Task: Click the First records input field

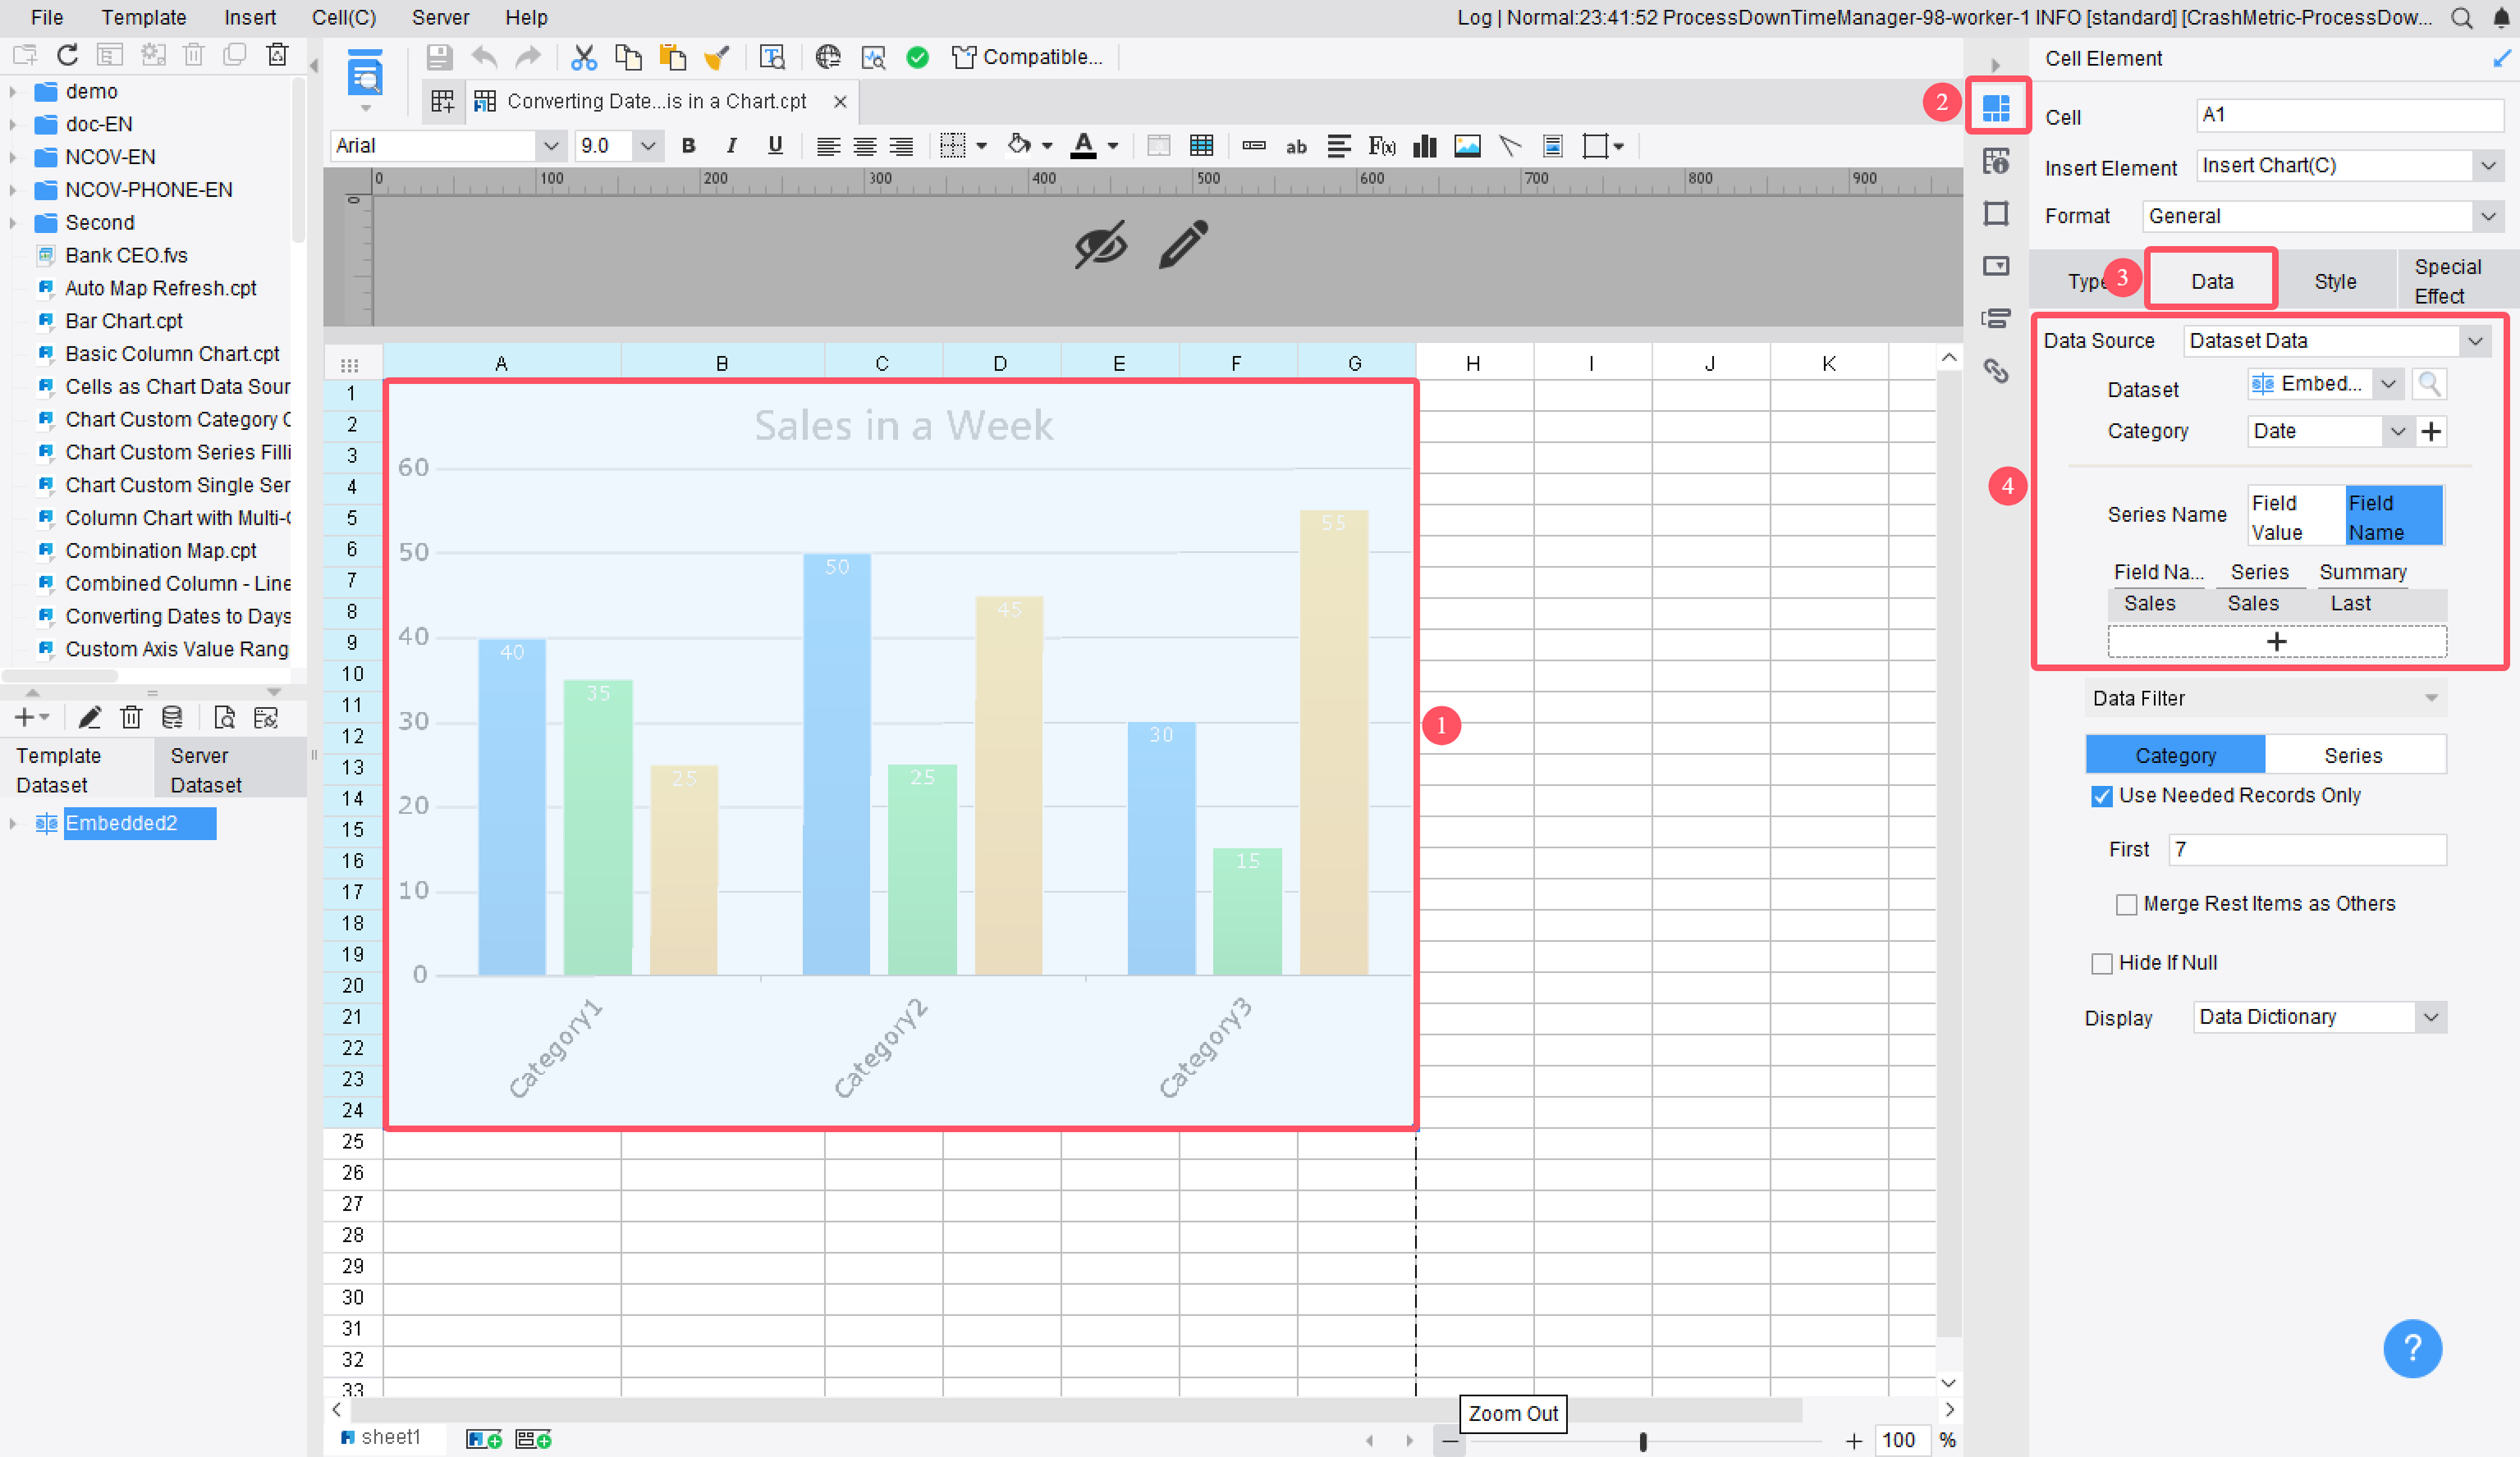Action: (x=2307, y=851)
